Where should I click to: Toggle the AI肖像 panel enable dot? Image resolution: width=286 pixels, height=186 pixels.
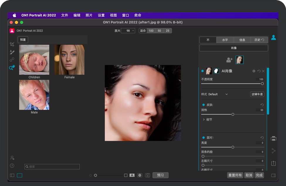point(202,71)
